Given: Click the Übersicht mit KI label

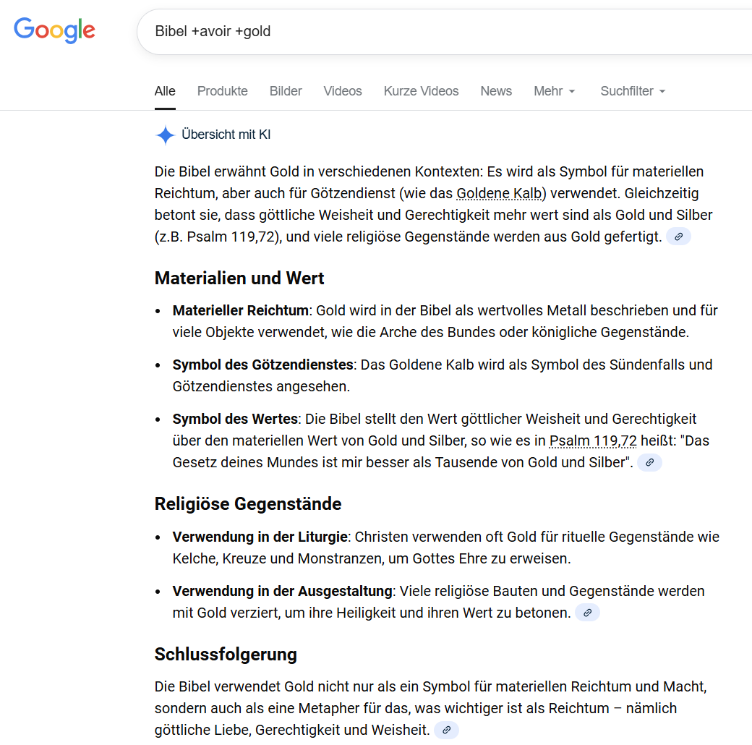Looking at the screenshot, I should click(226, 135).
